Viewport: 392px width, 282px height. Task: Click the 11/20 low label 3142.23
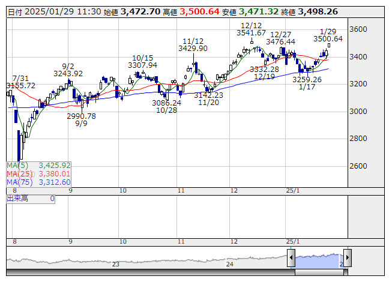pos(208,95)
